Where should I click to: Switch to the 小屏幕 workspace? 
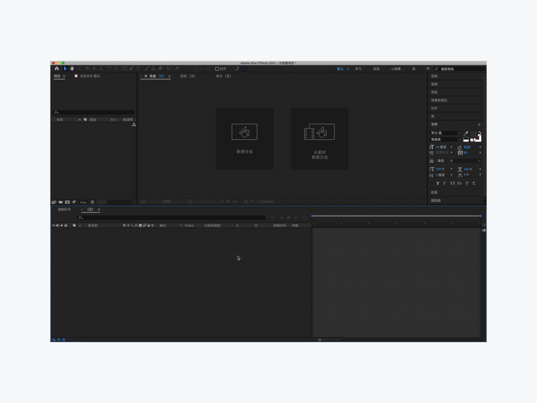[x=396, y=69]
